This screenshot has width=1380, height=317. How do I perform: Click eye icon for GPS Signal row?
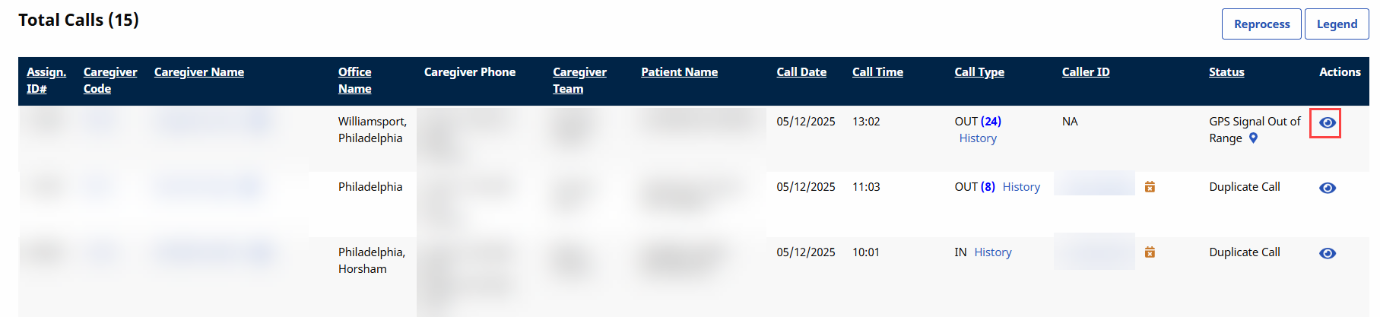(1327, 122)
